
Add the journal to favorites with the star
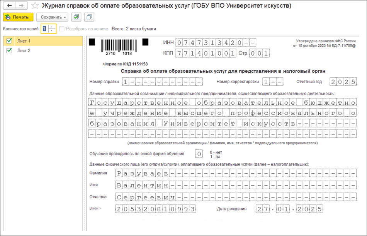point(35,6)
